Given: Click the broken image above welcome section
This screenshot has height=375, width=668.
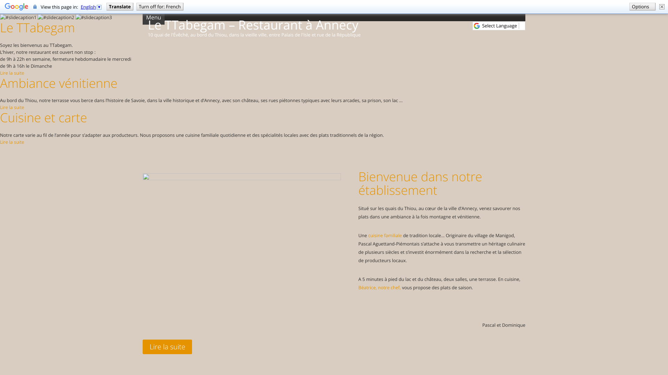Looking at the screenshot, I should click(x=242, y=177).
